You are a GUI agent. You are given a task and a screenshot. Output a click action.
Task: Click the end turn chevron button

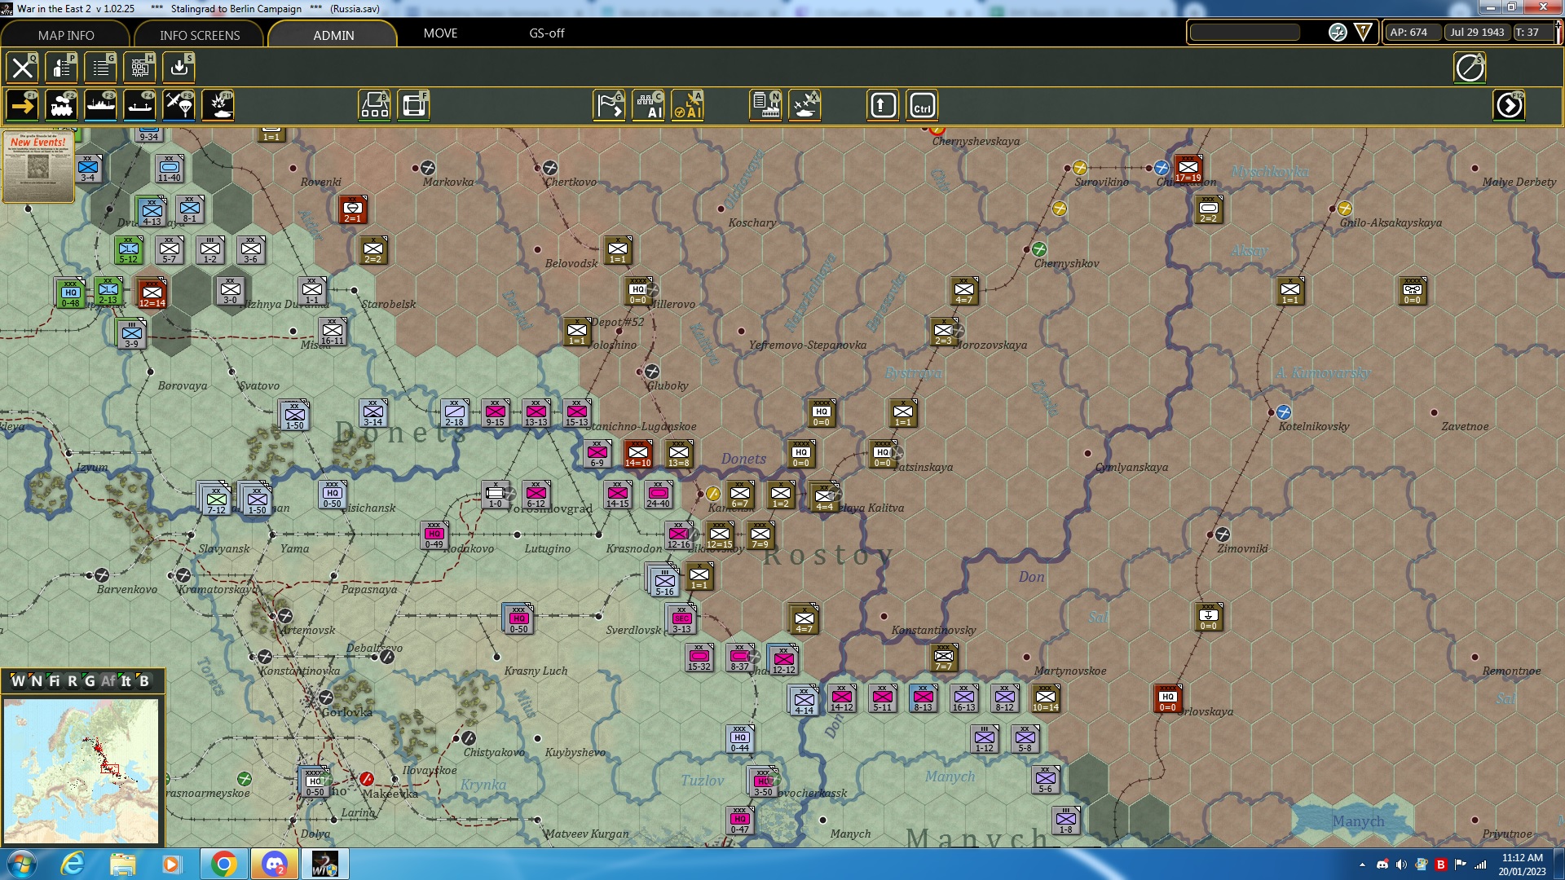1509,104
